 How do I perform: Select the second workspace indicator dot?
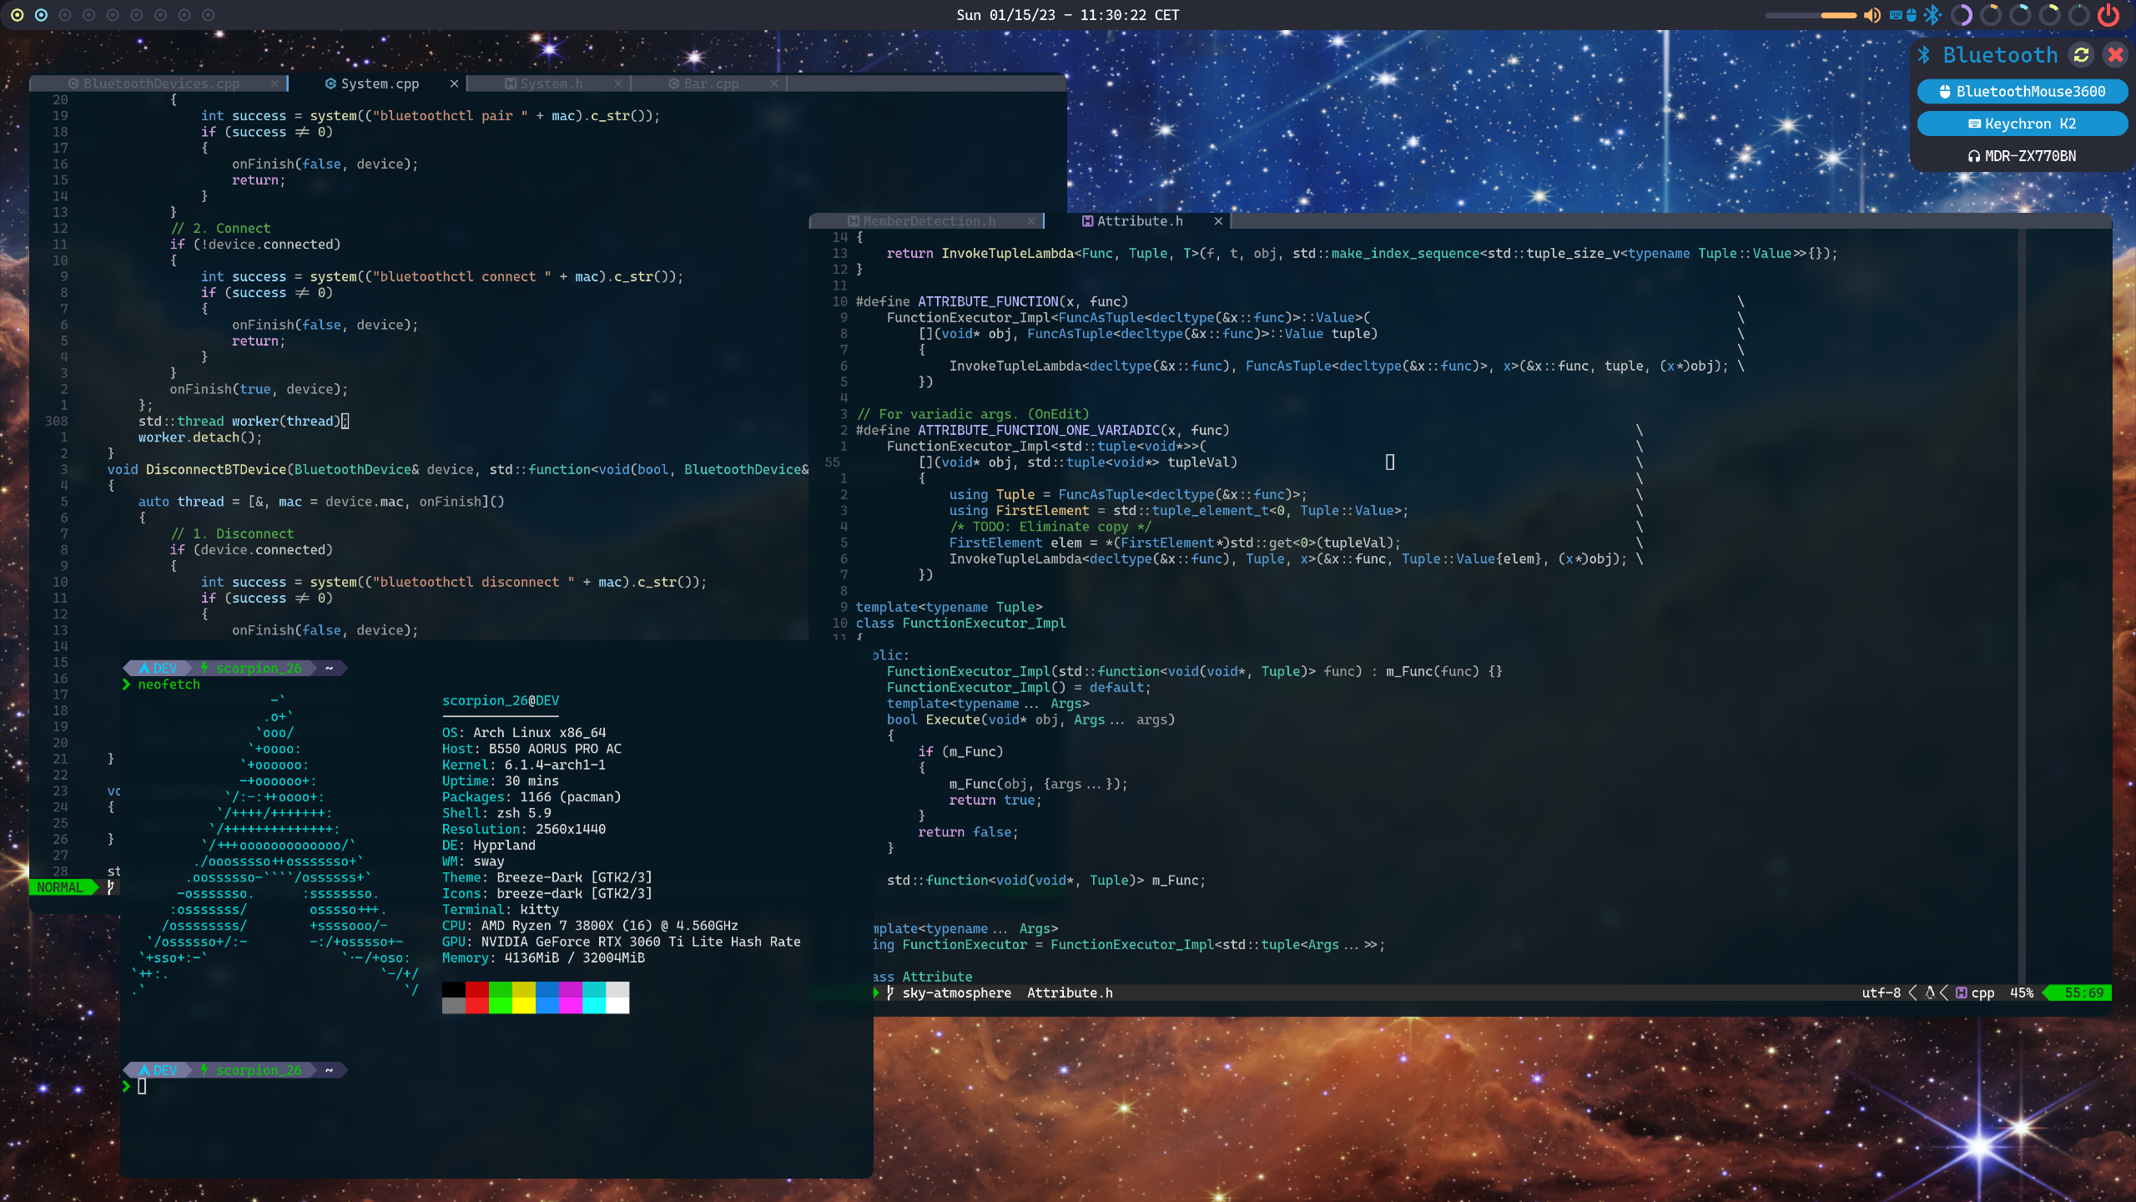point(42,14)
